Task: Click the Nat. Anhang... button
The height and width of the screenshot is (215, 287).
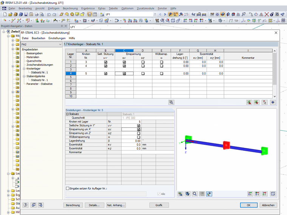Action: [x=116, y=205]
